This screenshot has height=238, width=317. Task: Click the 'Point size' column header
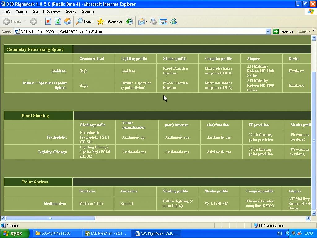(87, 191)
